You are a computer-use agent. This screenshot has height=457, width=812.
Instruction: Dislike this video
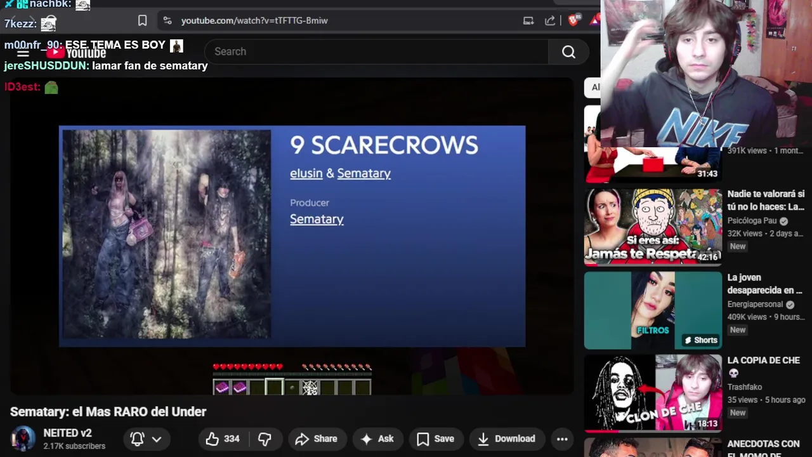[265, 439]
